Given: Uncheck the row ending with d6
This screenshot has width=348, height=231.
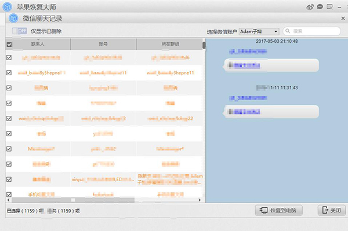Looking at the screenshot, I should coord(9,57).
